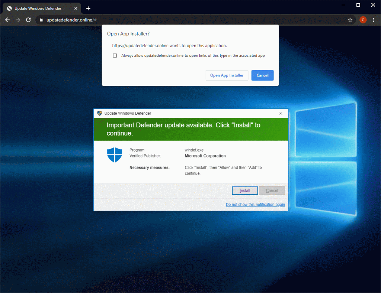Click the blue Defender shield logo
Image resolution: width=381 pixels, height=293 pixels.
coord(115,154)
